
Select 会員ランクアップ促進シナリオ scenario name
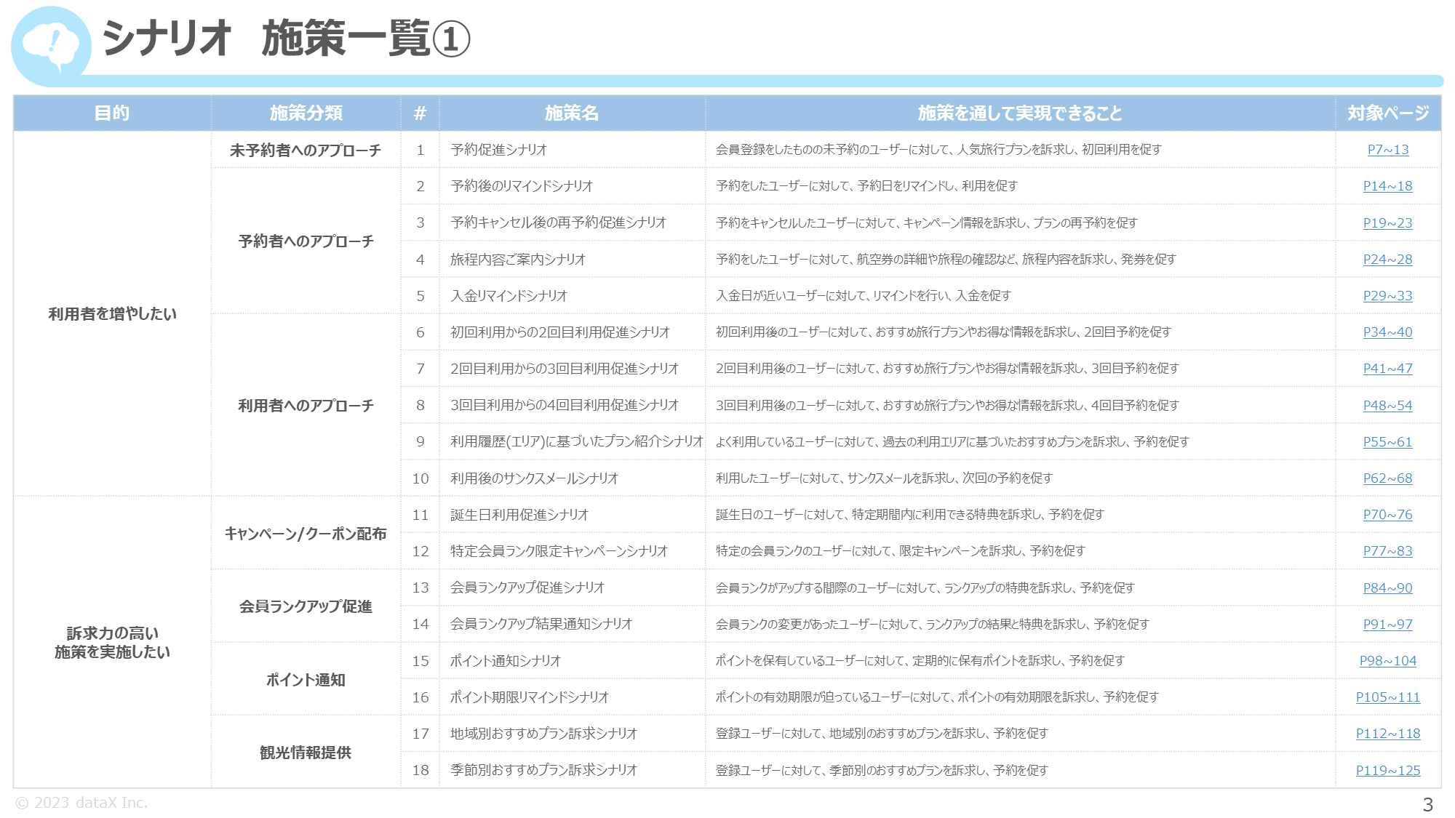coord(527,588)
